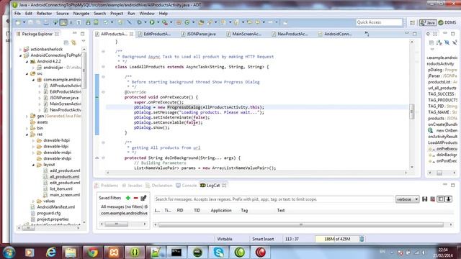Expand the gen folder node
The image size is (461, 259).
pyautogui.click(x=27, y=117)
